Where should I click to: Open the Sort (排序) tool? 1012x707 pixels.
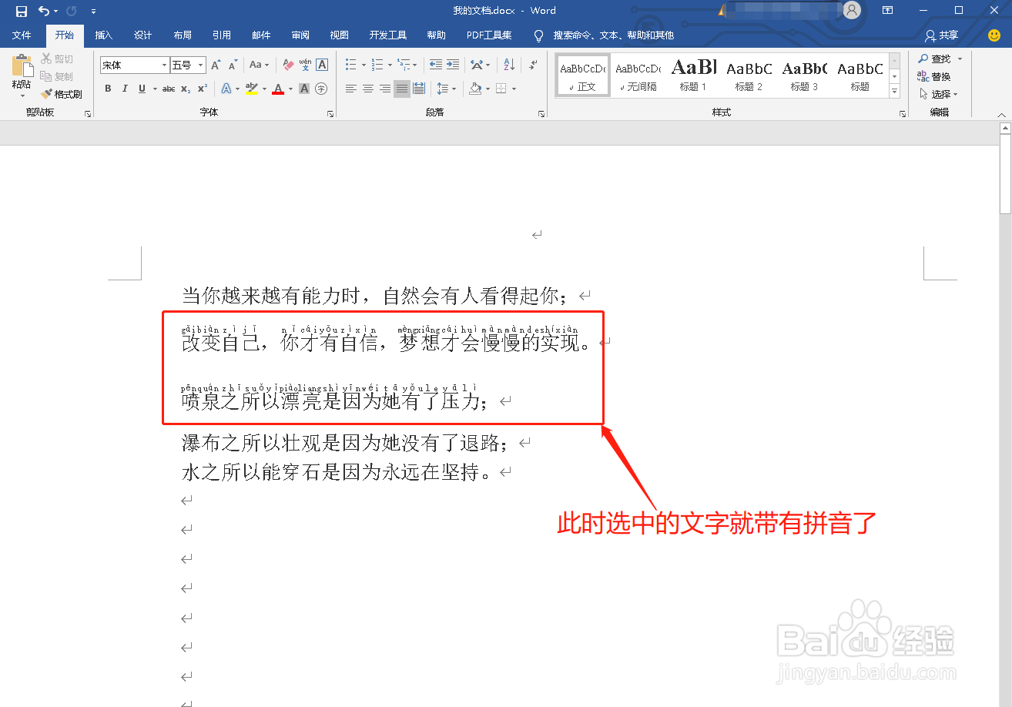(508, 64)
